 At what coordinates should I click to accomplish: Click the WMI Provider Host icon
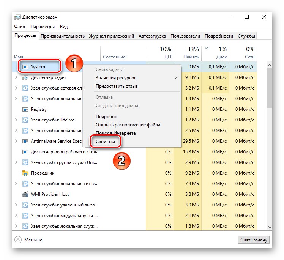pos(25,194)
